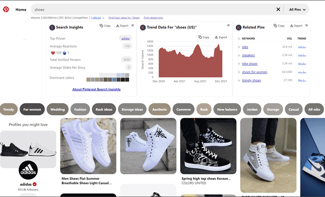
Task: Open the Pinterest logo home icon
Action: pos(6,9)
